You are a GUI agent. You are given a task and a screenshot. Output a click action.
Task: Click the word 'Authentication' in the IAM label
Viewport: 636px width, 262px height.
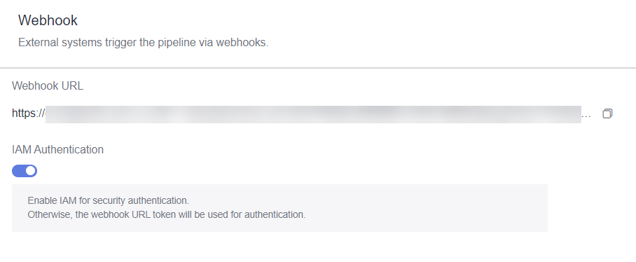click(x=69, y=150)
